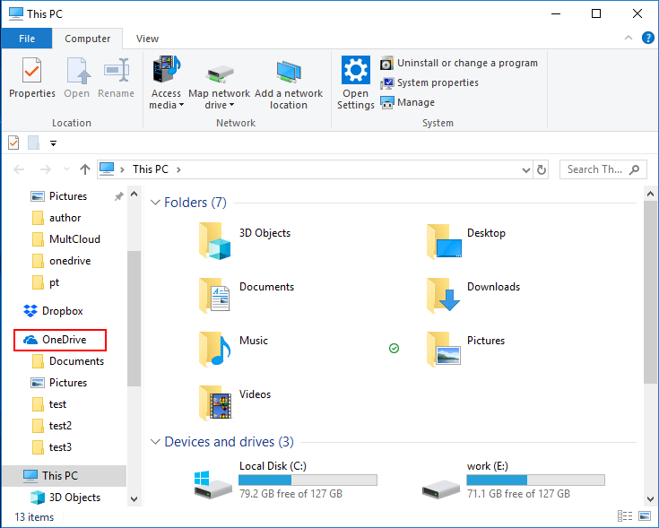Select the author folder in the sidebar
Viewport: 659px width, 528px height.
[56, 218]
